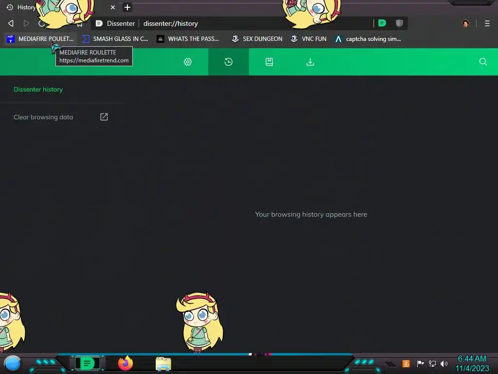This screenshot has width=498, height=374.
Task: Click the Java tray icon
Action: tap(406, 363)
